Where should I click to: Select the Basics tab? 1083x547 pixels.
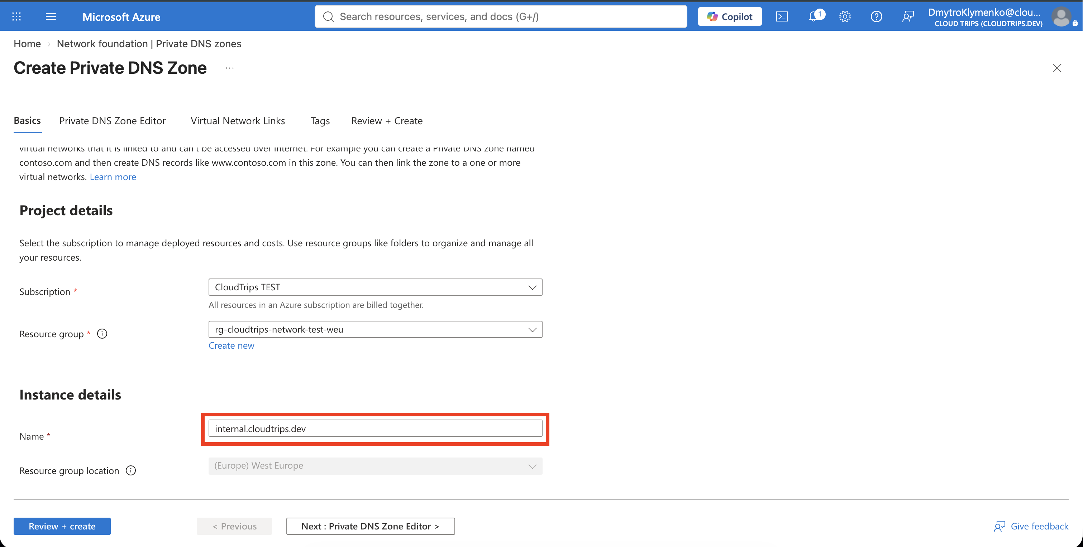(27, 121)
